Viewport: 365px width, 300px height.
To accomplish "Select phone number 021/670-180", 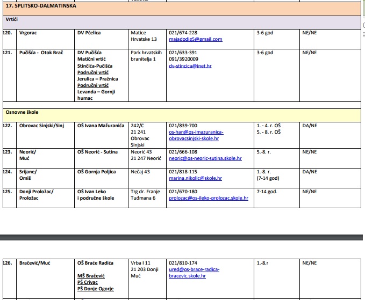I will click(183, 192).
